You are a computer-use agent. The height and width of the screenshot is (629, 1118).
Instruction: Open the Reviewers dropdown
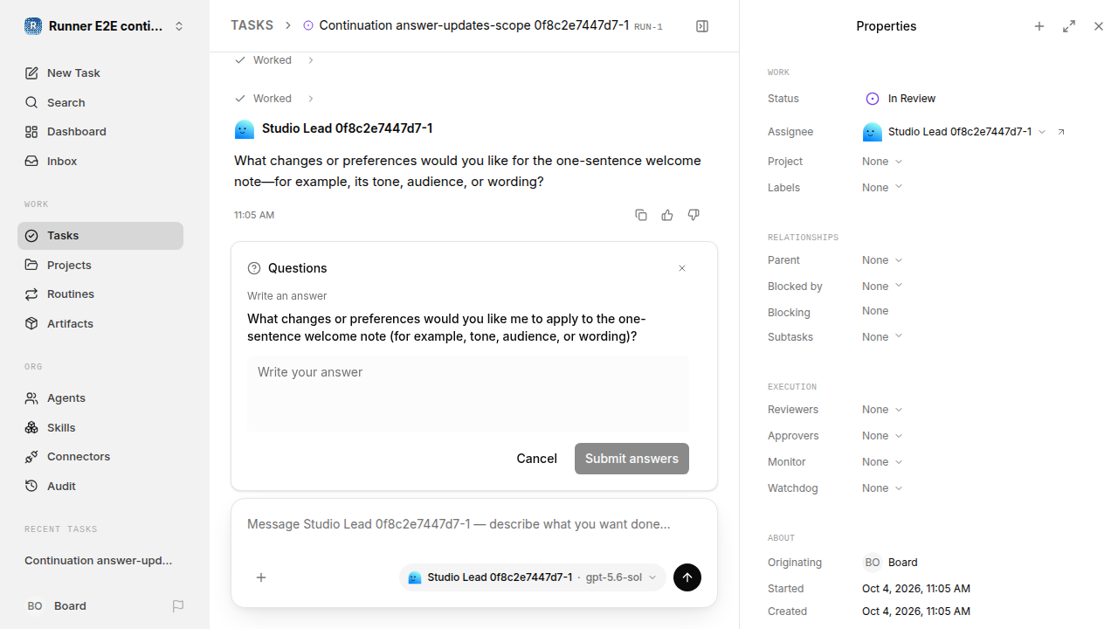tap(882, 410)
